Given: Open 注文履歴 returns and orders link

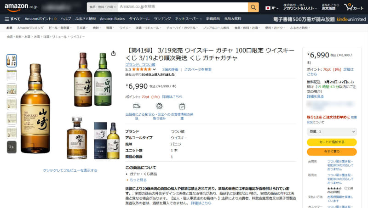Looking at the screenshot, I should pyautogui.click(x=330, y=7).
